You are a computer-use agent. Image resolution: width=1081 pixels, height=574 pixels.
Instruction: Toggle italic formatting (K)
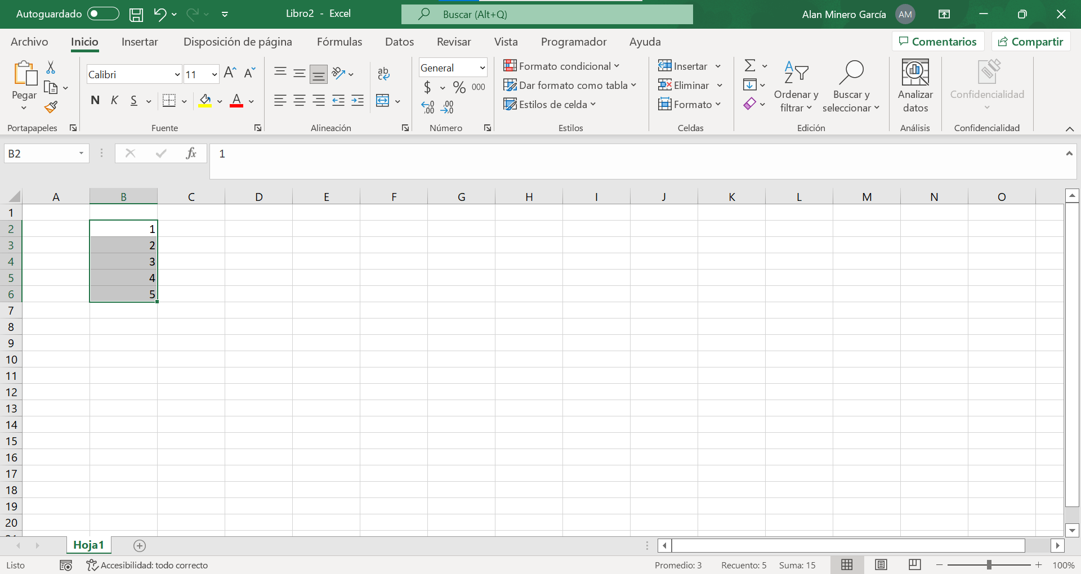click(114, 101)
